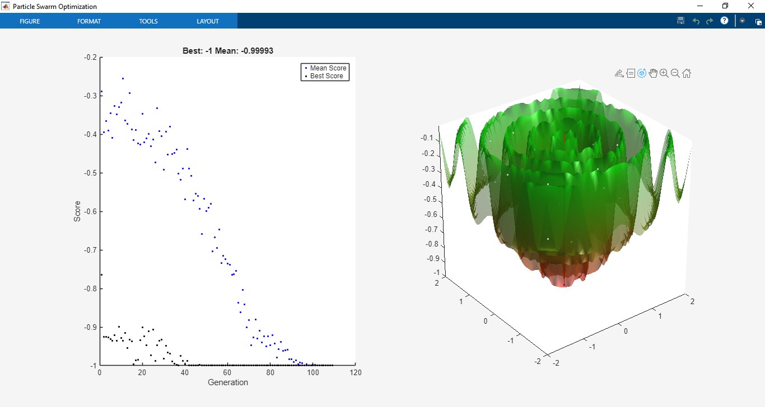The width and height of the screenshot is (765, 407).
Task: Redo the last undone action
Action: click(x=710, y=21)
